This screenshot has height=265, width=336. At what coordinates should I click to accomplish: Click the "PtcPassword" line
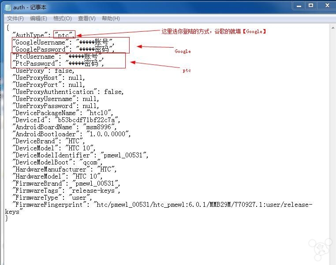click(x=58, y=63)
